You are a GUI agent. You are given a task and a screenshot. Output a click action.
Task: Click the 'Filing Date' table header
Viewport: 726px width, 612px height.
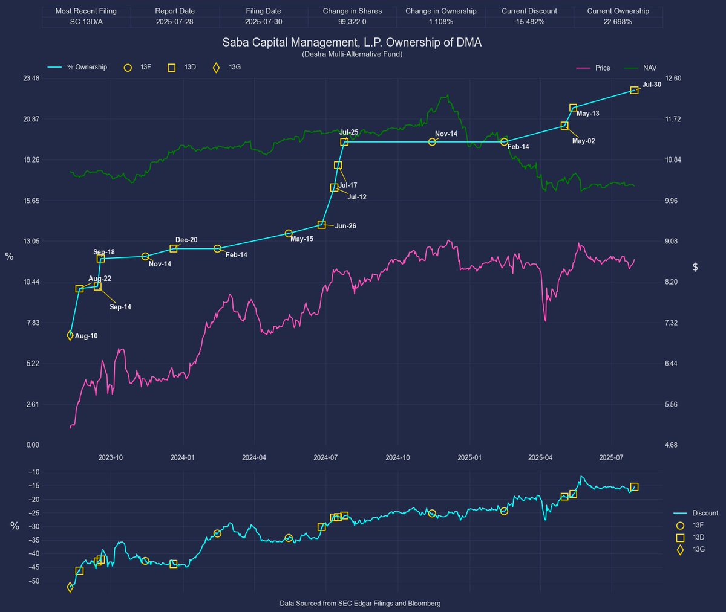264,11
